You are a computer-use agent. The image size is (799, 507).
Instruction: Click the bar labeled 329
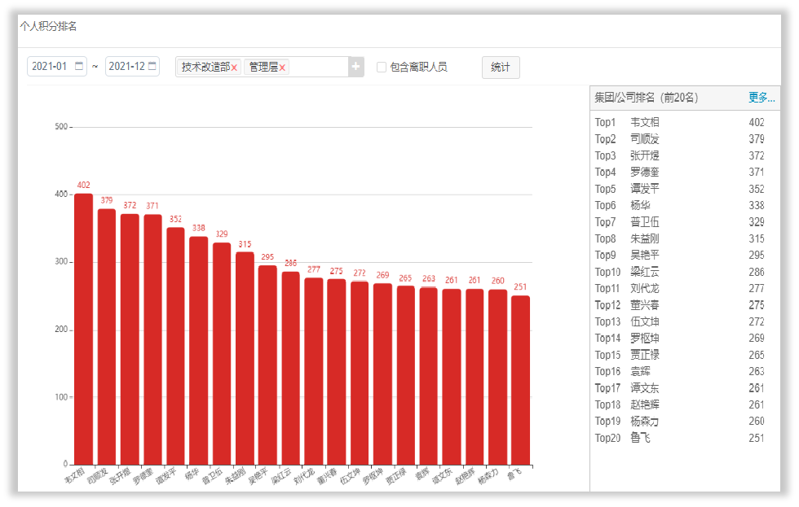[222, 354]
